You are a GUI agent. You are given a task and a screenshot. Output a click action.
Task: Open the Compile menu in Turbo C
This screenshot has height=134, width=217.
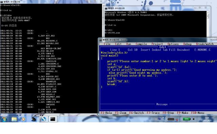[141, 44]
